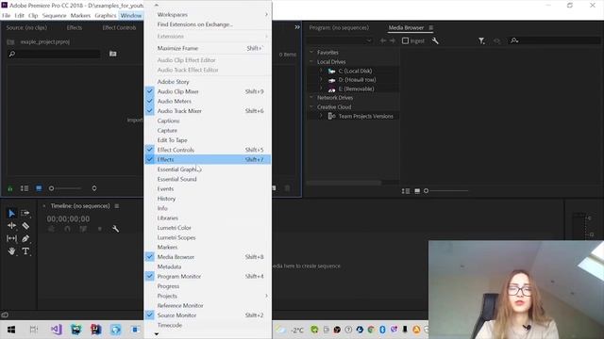
Task: Collapse the Local Drives section
Action: coord(311,61)
